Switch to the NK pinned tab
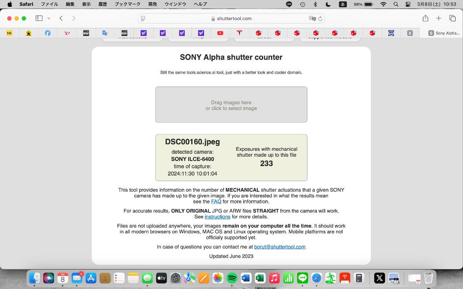Viewport: 463px width, 289px height. point(9,33)
